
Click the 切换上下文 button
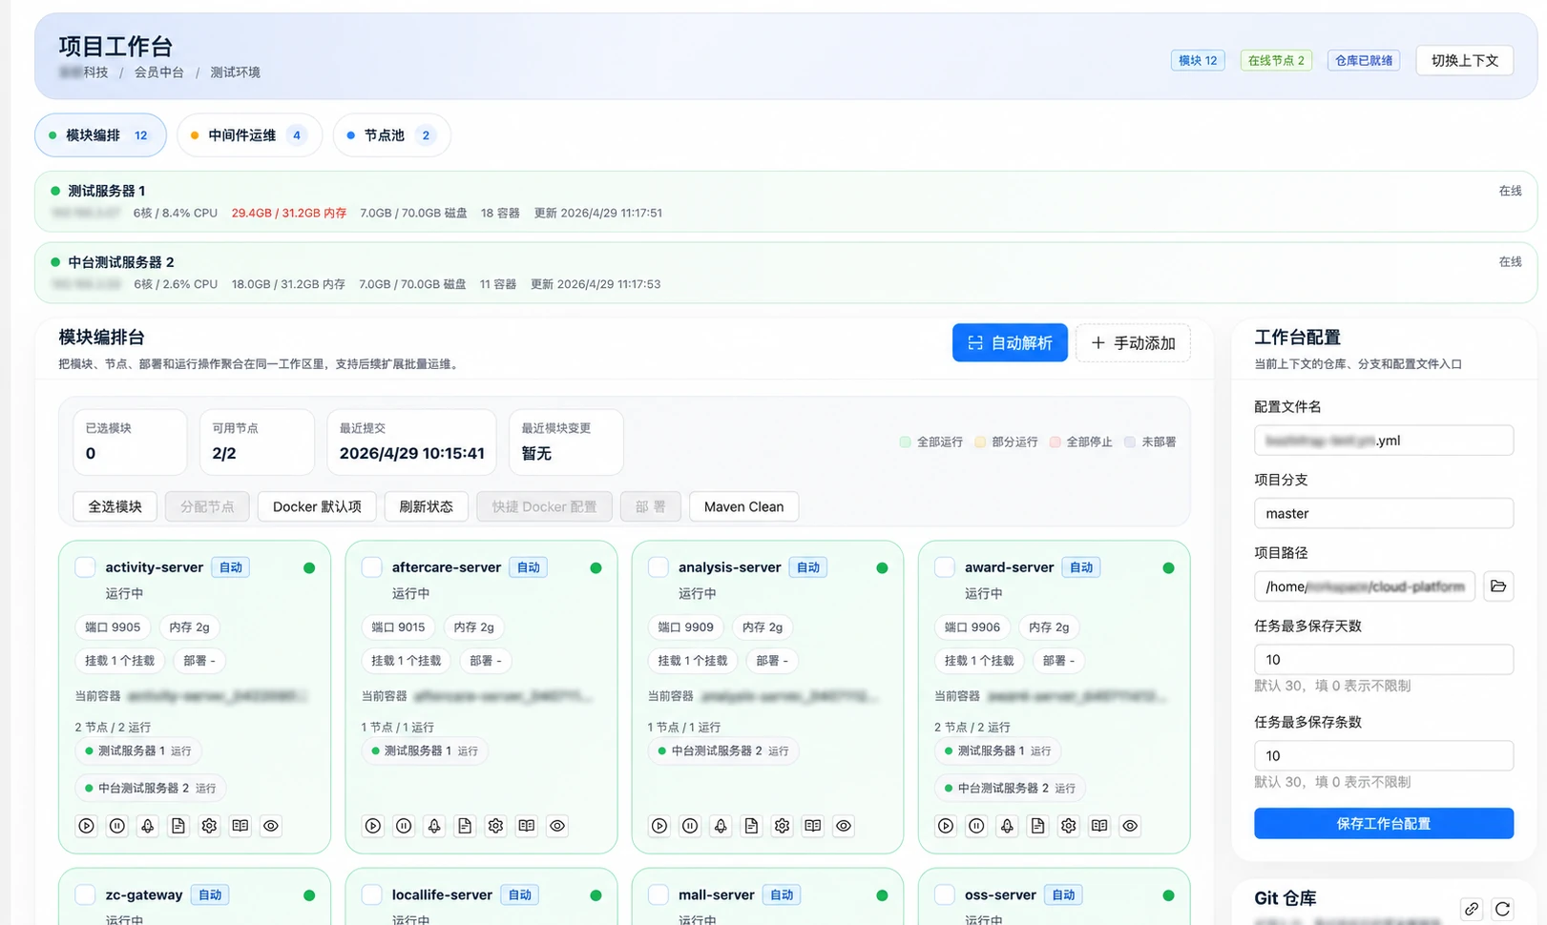(x=1465, y=60)
